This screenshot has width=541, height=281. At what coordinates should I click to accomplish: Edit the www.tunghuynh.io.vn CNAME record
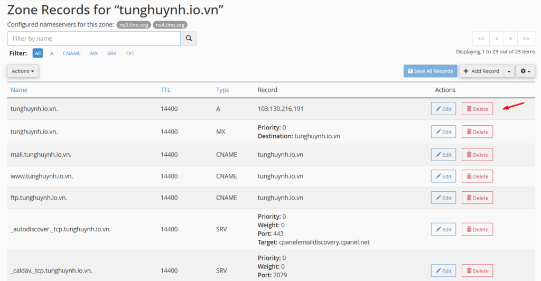click(x=443, y=176)
